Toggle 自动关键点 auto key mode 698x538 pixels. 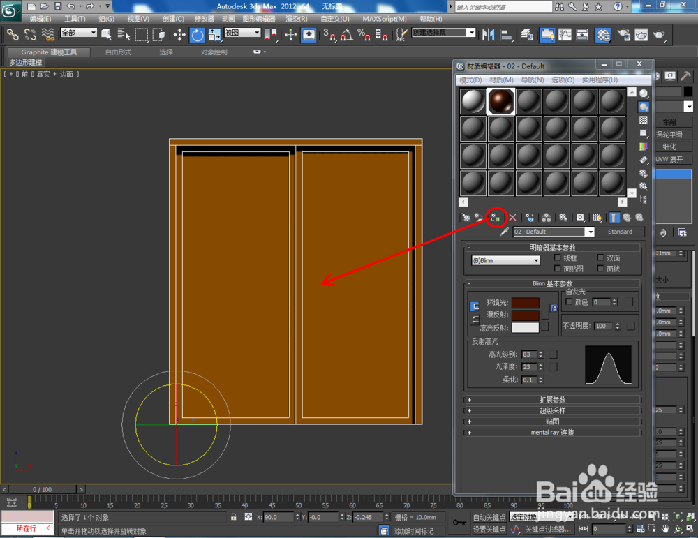(x=489, y=517)
